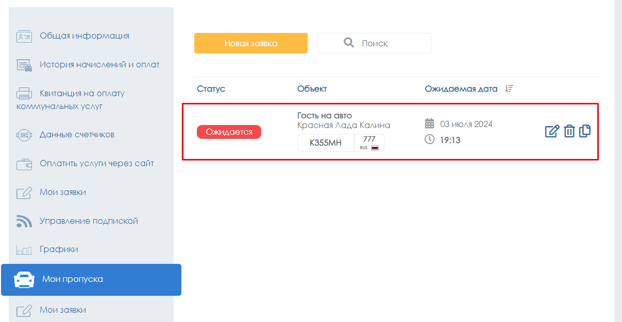Click the sort icon beside Ожидаемая дата

(509, 88)
